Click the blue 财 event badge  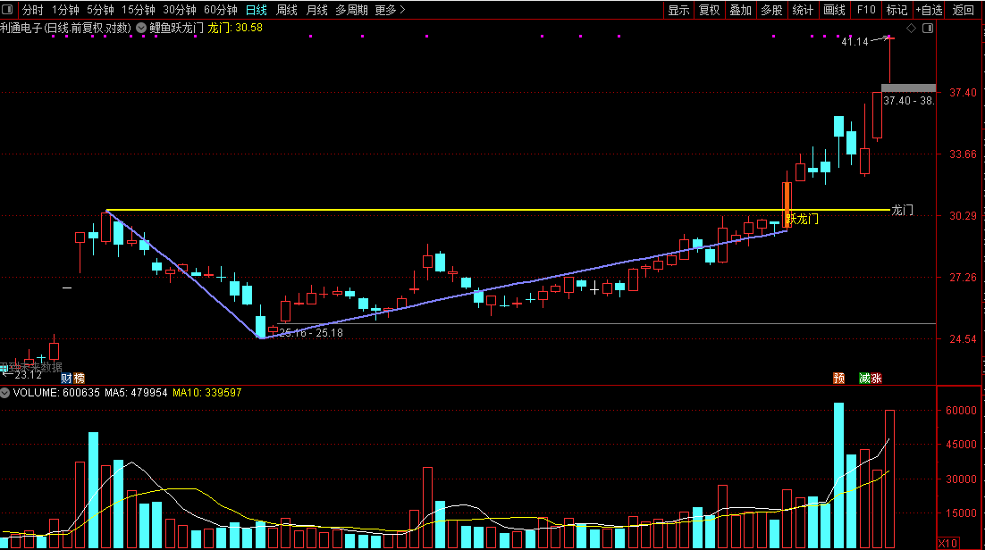click(x=66, y=378)
